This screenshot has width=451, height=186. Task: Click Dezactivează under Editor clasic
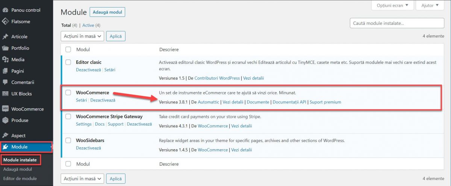(x=88, y=70)
